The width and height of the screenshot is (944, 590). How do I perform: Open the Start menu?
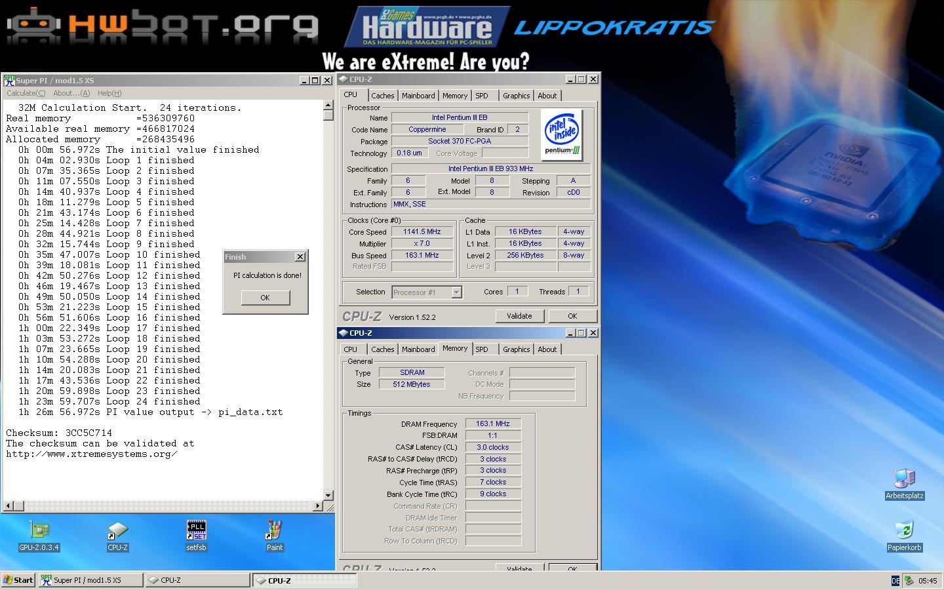point(18,580)
